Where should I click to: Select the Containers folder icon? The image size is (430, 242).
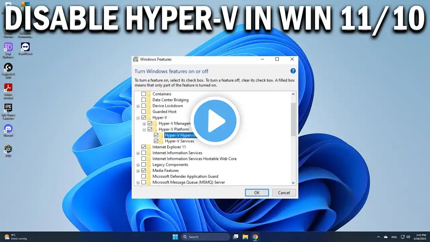pos(149,94)
